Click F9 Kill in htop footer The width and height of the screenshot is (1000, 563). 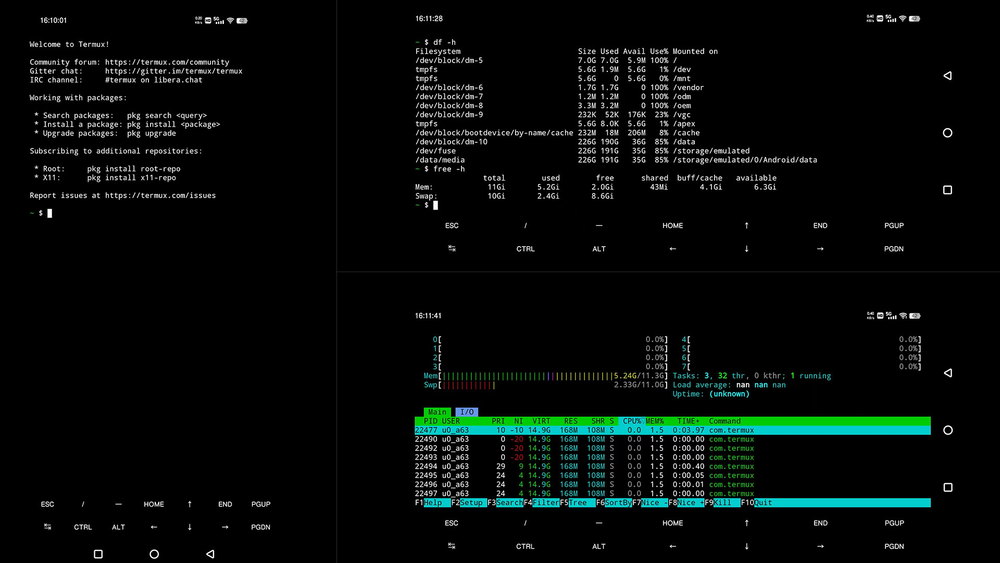[x=722, y=503]
